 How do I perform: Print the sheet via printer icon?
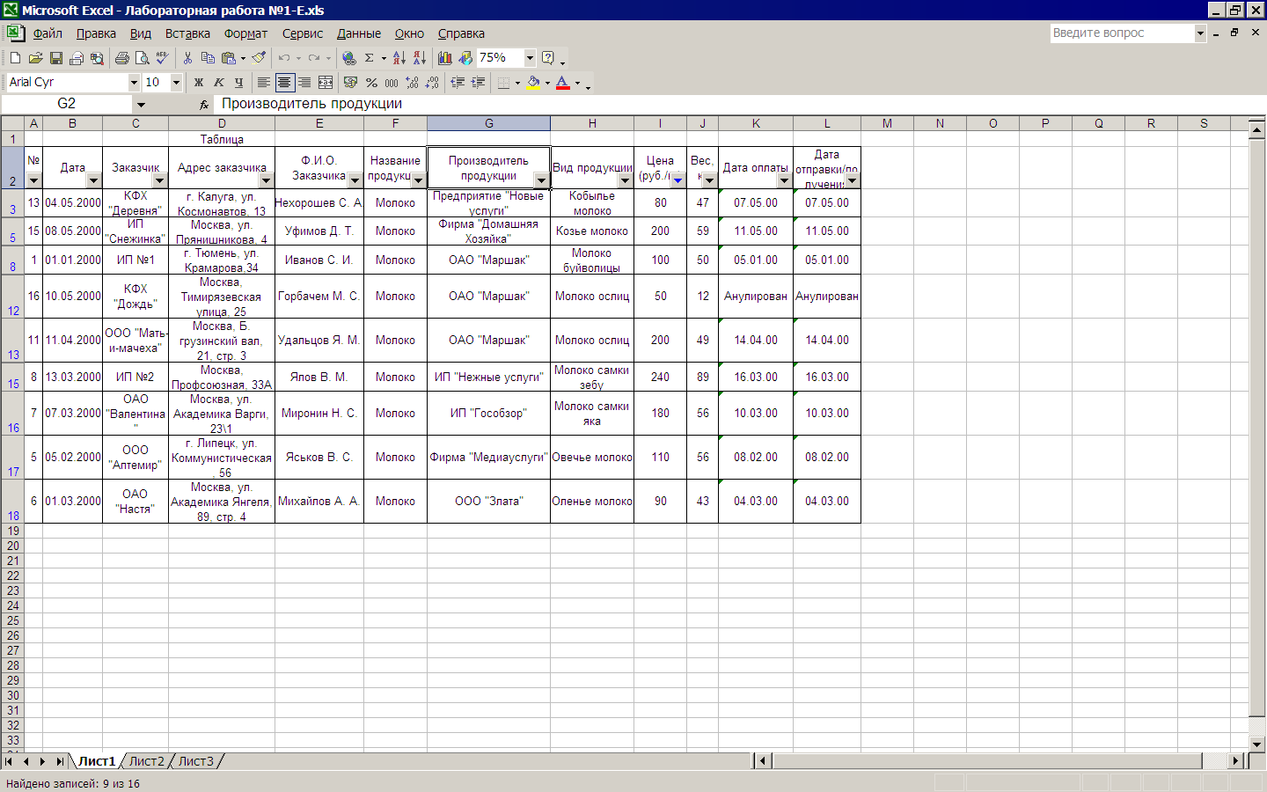tap(121, 58)
